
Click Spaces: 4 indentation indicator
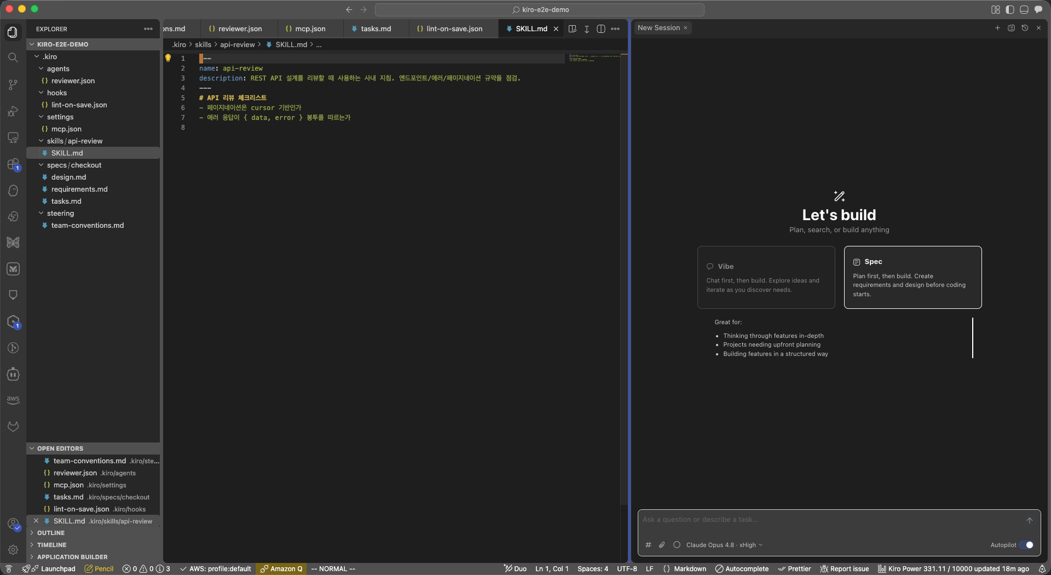[593, 569]
